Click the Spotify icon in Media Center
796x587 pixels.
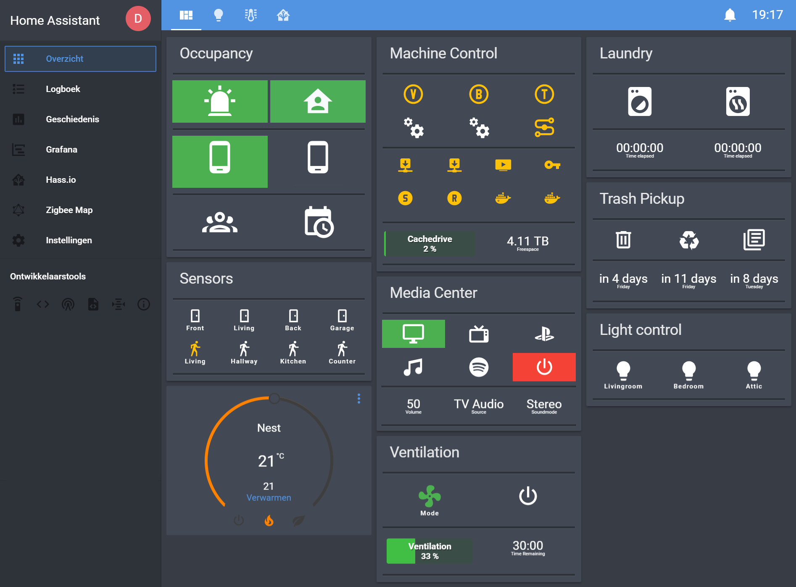[x=479, y=367]
